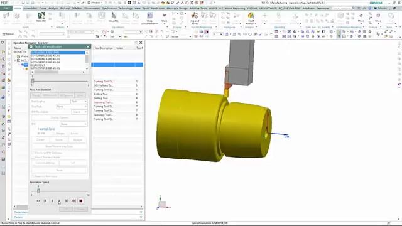Open the History clock sidebar icon
402x226 pixels.
pyautogui.click(x=3, y=116)
